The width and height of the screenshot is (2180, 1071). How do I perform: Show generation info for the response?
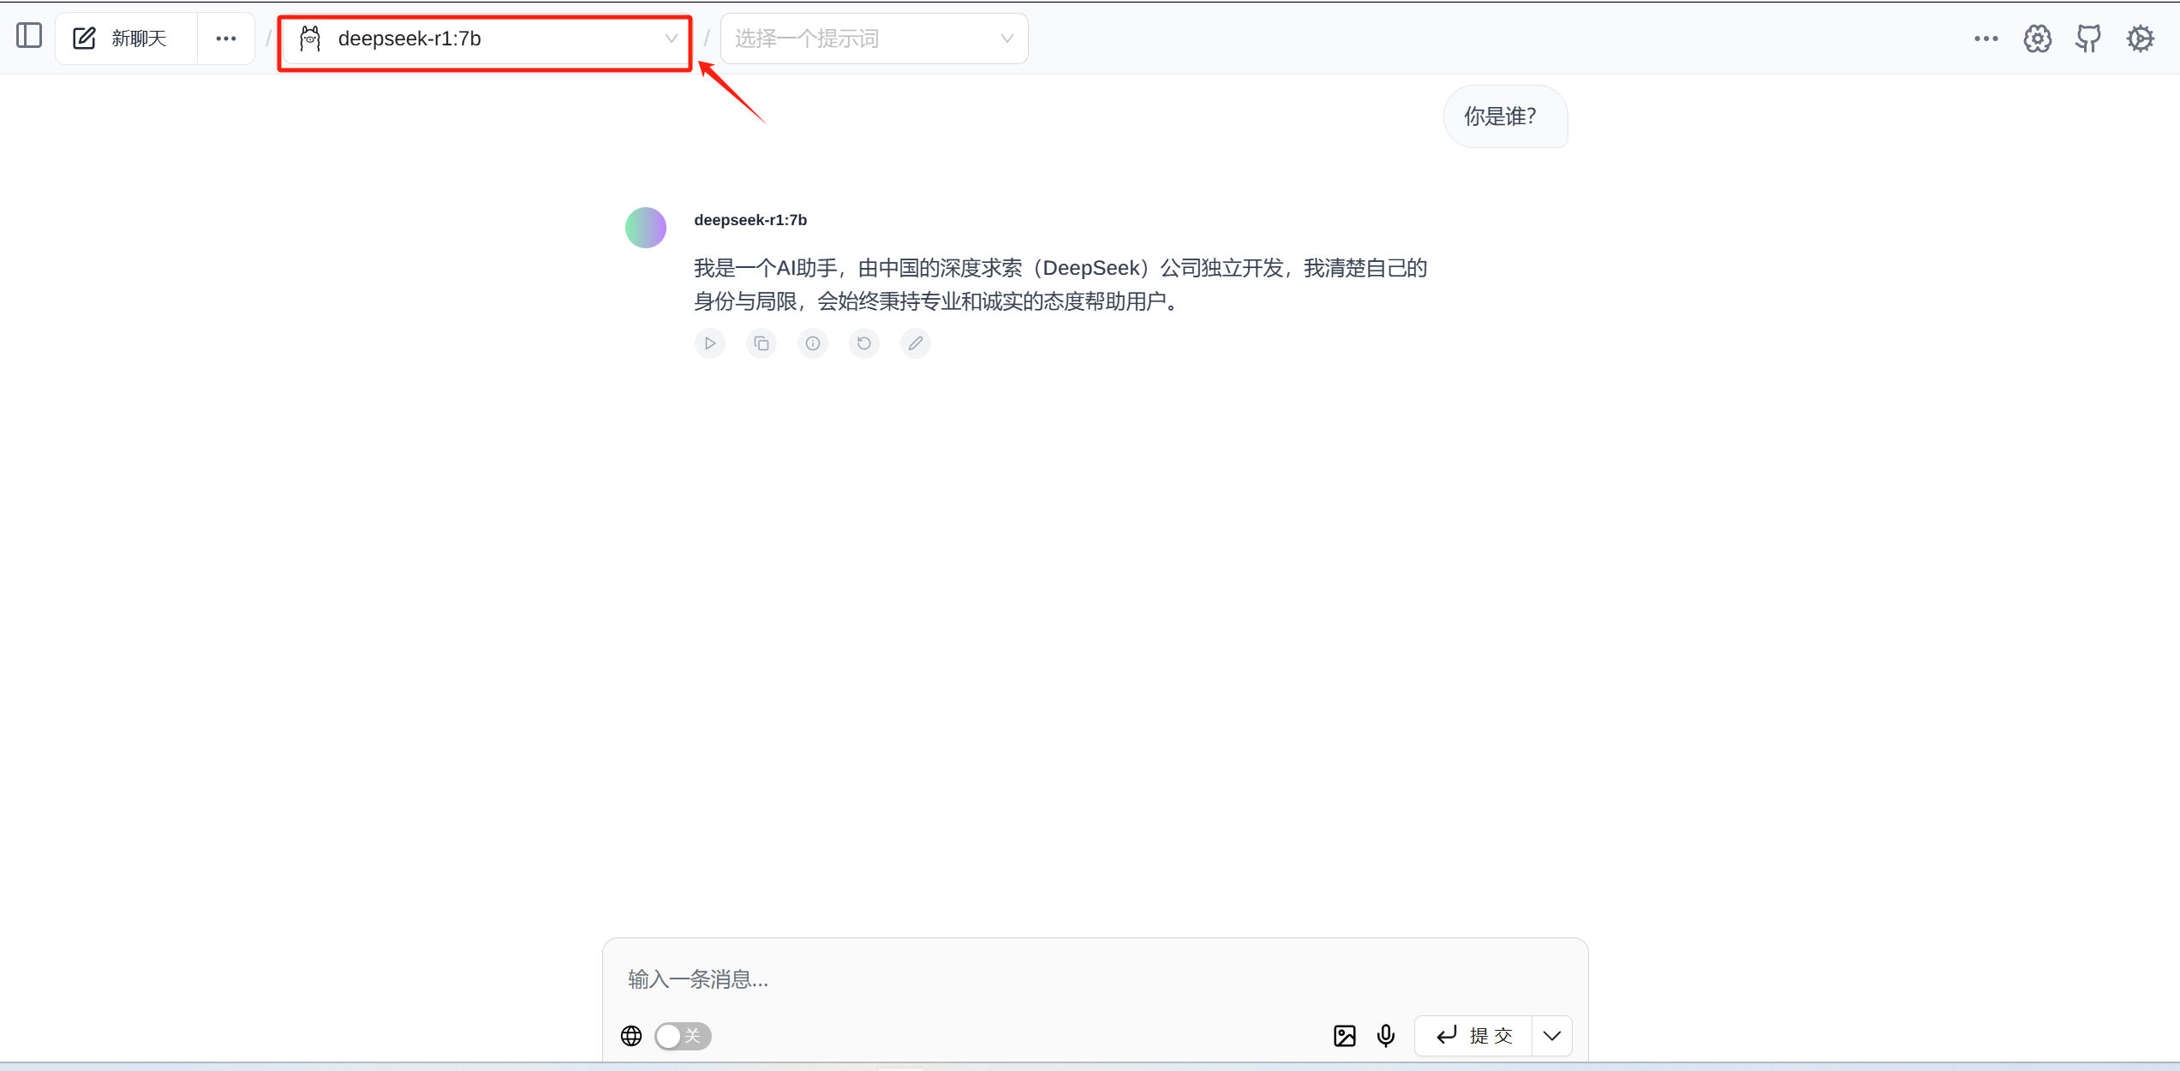[813, 343]
